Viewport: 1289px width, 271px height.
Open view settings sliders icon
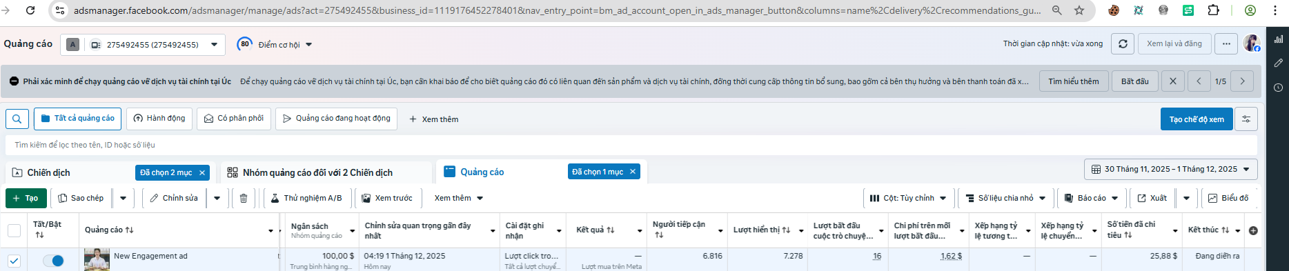[1246, 119]
